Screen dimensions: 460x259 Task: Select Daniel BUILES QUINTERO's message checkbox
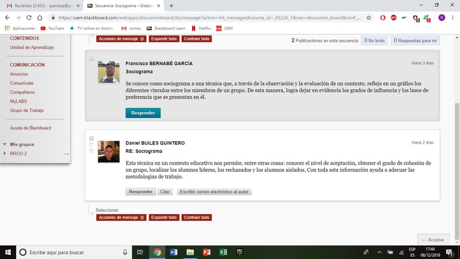pos(92,138)
